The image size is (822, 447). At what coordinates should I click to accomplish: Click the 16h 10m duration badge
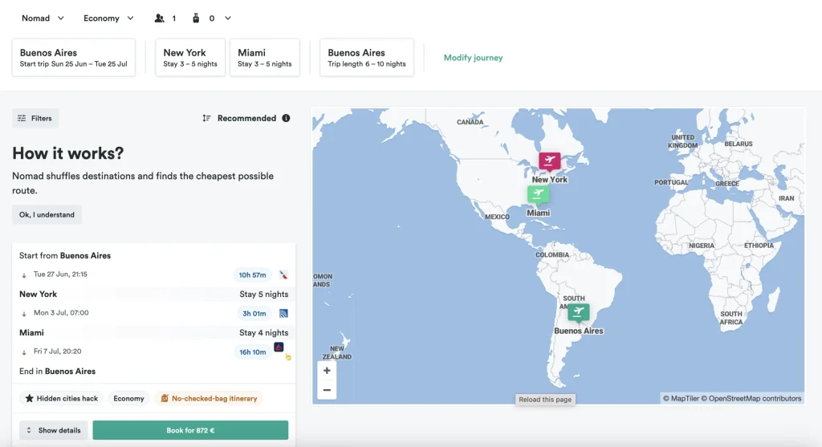coord(252,352)
